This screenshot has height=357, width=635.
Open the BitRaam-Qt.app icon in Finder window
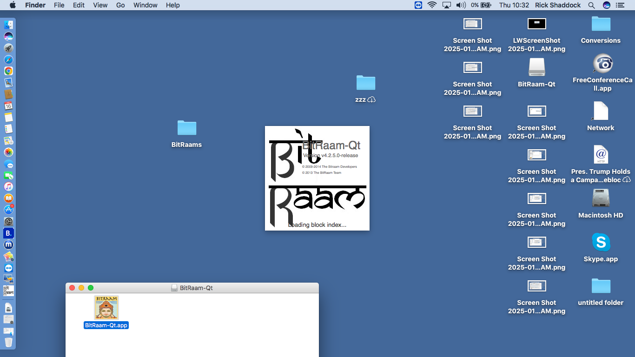[x=106, y=308]
